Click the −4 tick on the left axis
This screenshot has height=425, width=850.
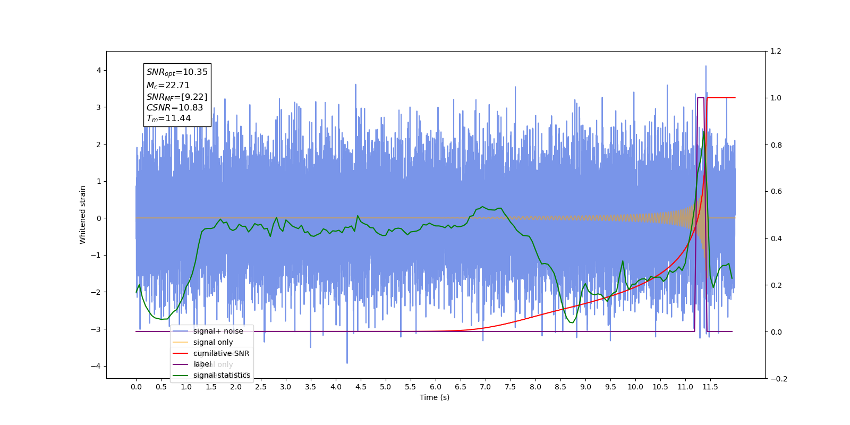coord(96,366)
